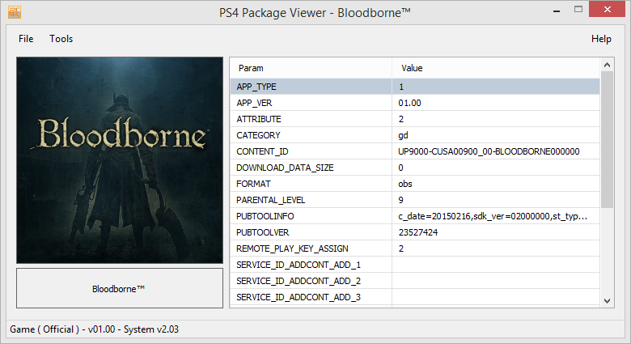Click the Value column header
Viewport: 631px width, 344px height.
click(495, 68)
